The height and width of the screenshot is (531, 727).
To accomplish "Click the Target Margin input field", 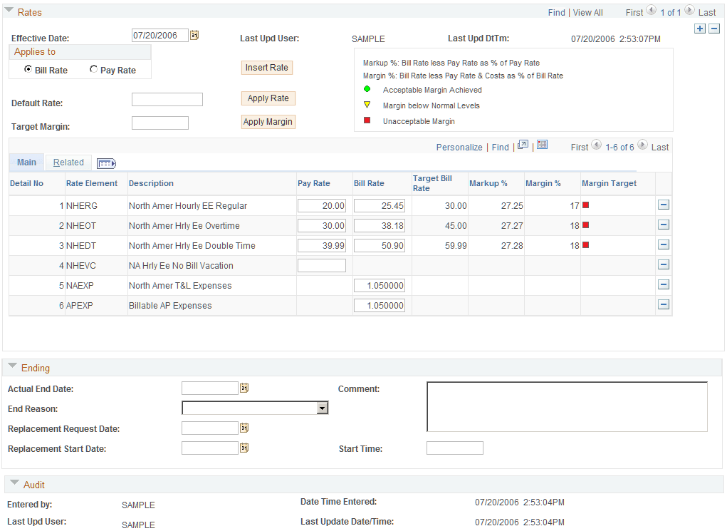I will point(160,123).
